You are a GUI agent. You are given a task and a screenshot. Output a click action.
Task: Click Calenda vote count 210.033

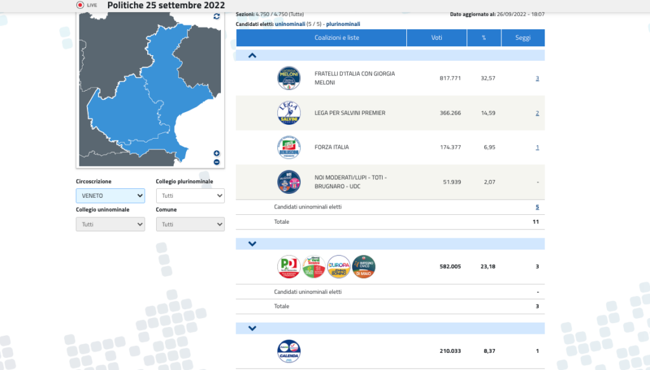click(x=450, y=351)
